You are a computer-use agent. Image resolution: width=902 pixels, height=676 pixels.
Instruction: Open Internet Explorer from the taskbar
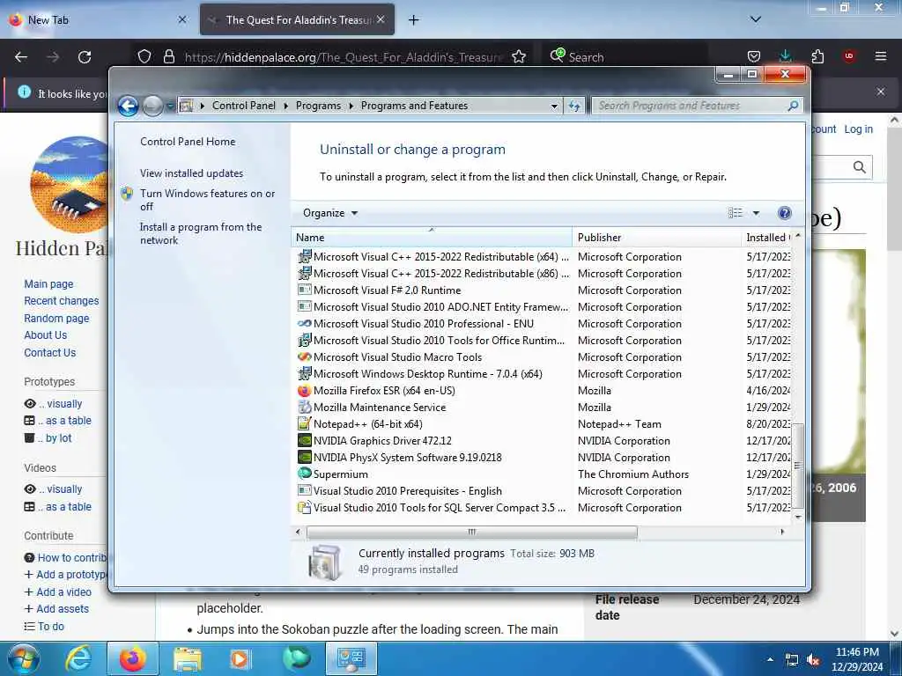(78, 658)
